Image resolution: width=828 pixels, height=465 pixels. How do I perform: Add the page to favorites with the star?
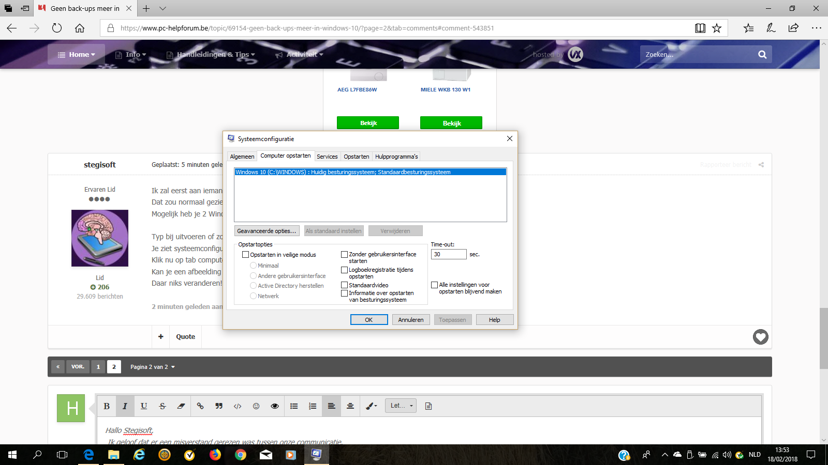click(717, 28)
